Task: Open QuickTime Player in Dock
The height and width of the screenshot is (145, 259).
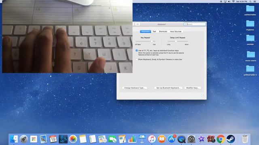Action: click(x=181, y=139)
